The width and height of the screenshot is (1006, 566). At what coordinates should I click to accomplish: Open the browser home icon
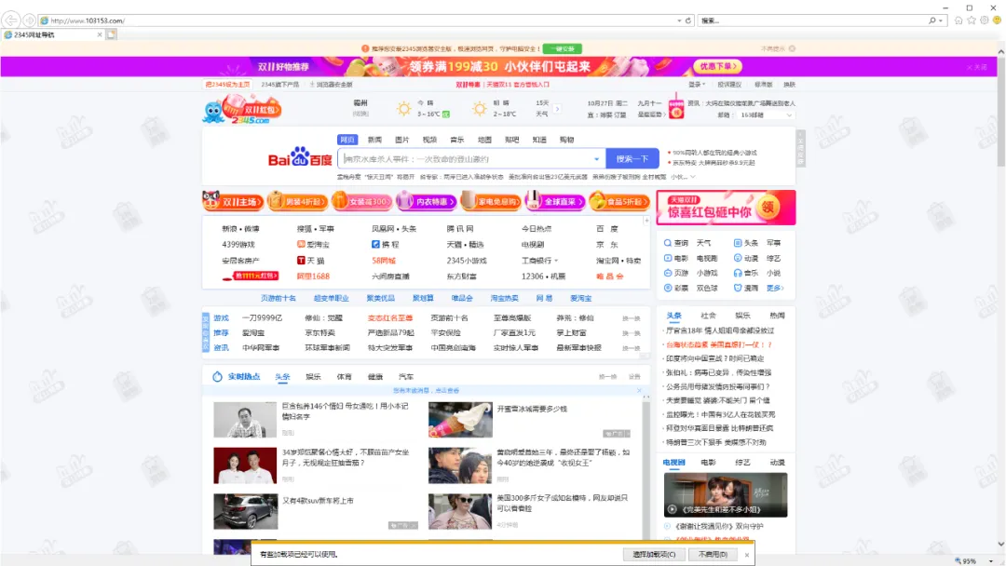click(958, 20)
